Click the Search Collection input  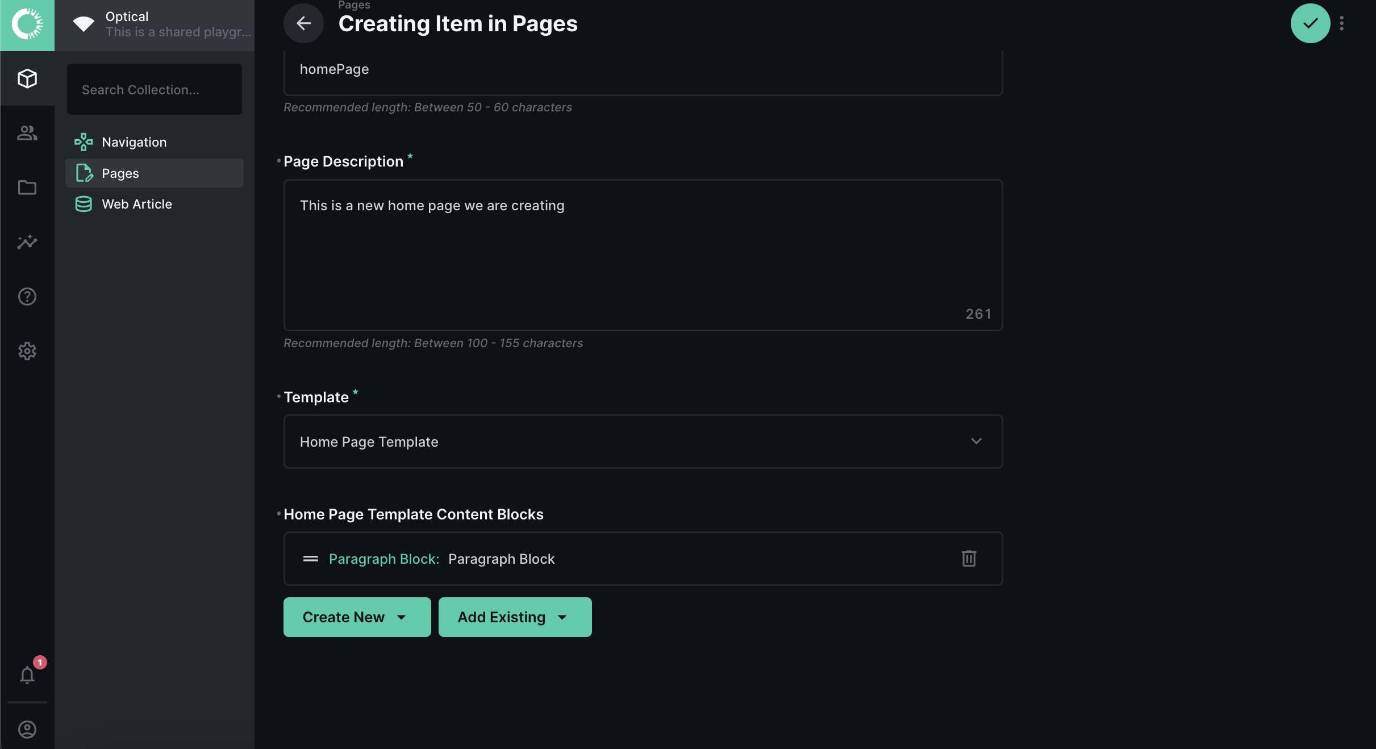[x=155, y=89]
